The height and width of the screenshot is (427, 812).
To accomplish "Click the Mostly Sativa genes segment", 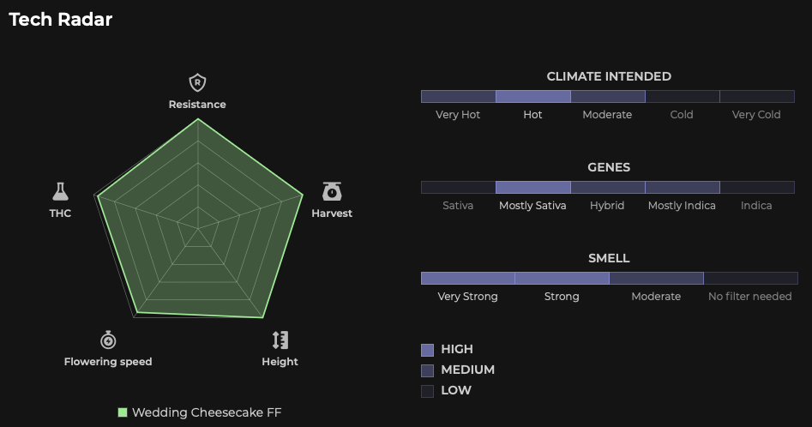I will point(532,188).
